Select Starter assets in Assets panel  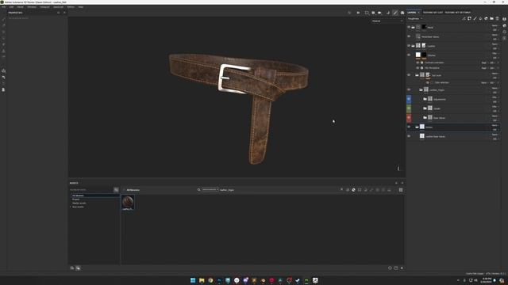coord(79,203)
